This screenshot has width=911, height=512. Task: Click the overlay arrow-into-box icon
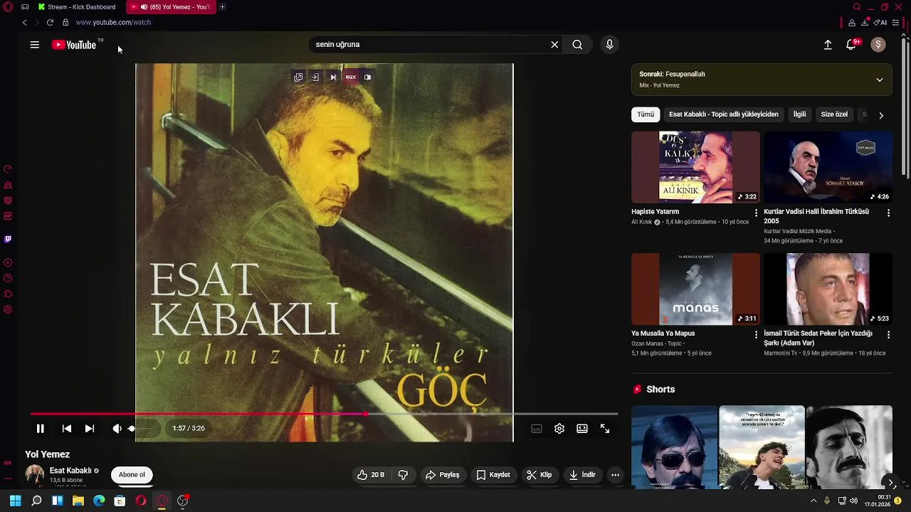[315, 77]
